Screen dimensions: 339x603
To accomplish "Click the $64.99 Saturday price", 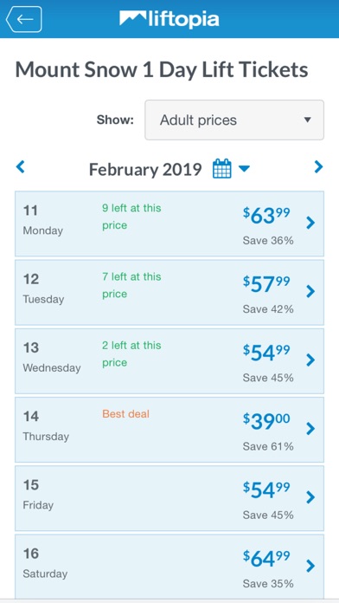I will point(266,560).
